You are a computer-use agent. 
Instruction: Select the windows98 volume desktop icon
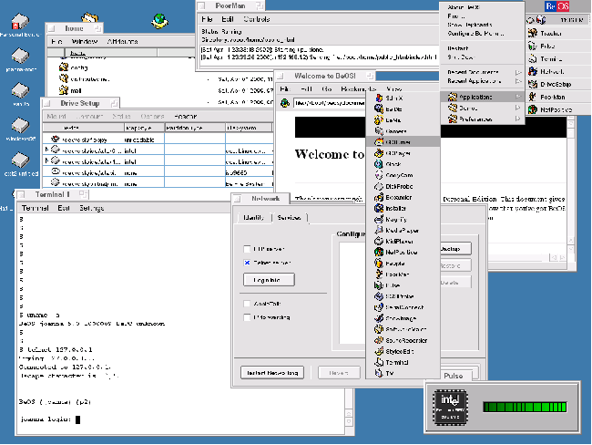coord(20,129)
